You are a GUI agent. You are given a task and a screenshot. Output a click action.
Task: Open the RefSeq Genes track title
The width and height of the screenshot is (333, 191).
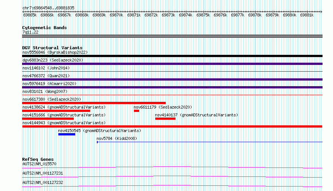(38, 159)
